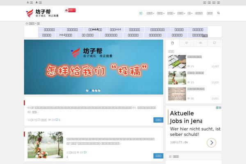Click the joblift.de ad link
The image size is (246, 164).
tap(179, 142)
